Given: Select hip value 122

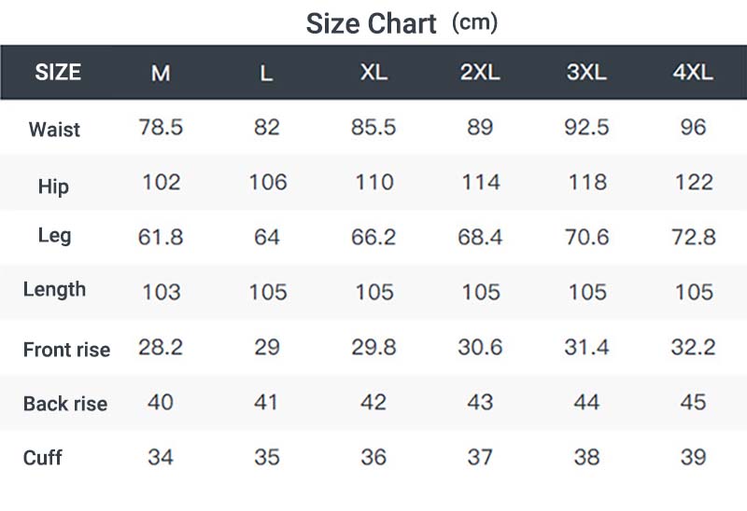Looking at the screenshot, I should coord(694,182).
